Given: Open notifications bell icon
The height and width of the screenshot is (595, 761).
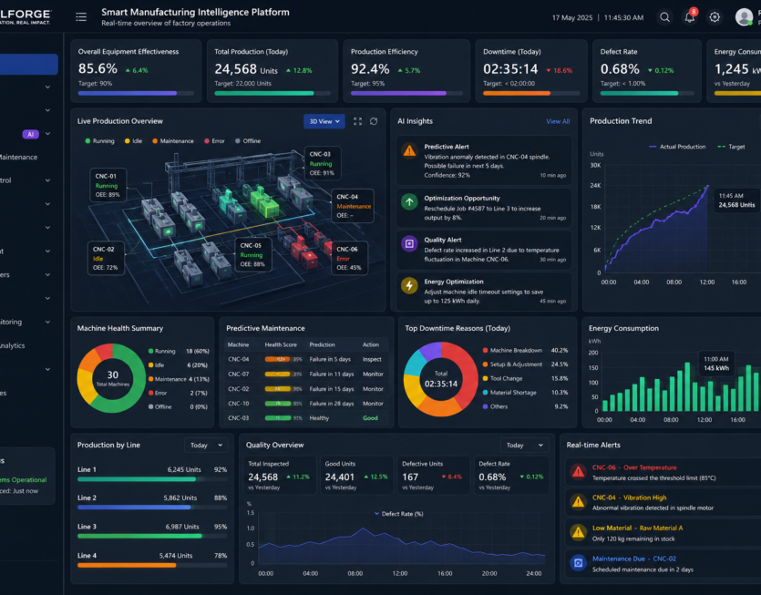Looking at the screenshot, I should click(x=690, y=17).
